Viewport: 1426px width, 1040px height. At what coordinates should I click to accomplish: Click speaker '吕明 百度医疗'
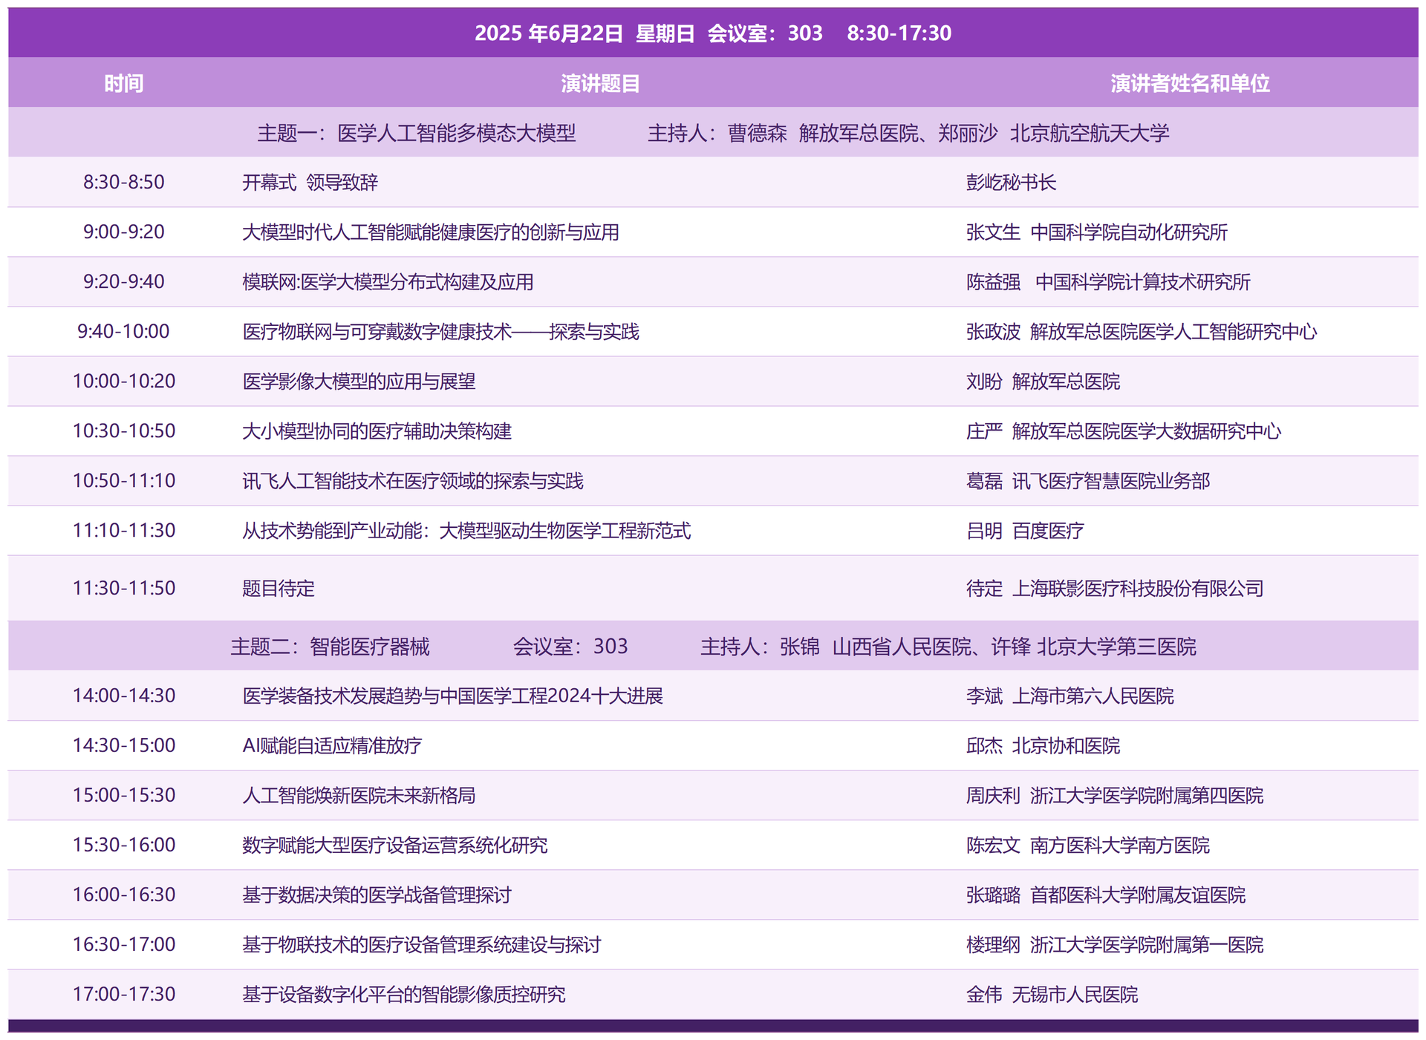1025,530
